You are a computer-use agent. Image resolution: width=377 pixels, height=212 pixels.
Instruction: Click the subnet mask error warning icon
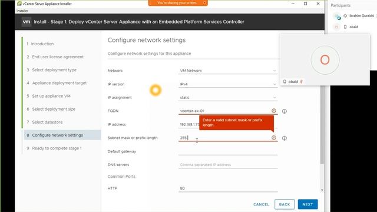tap(273, 138)
